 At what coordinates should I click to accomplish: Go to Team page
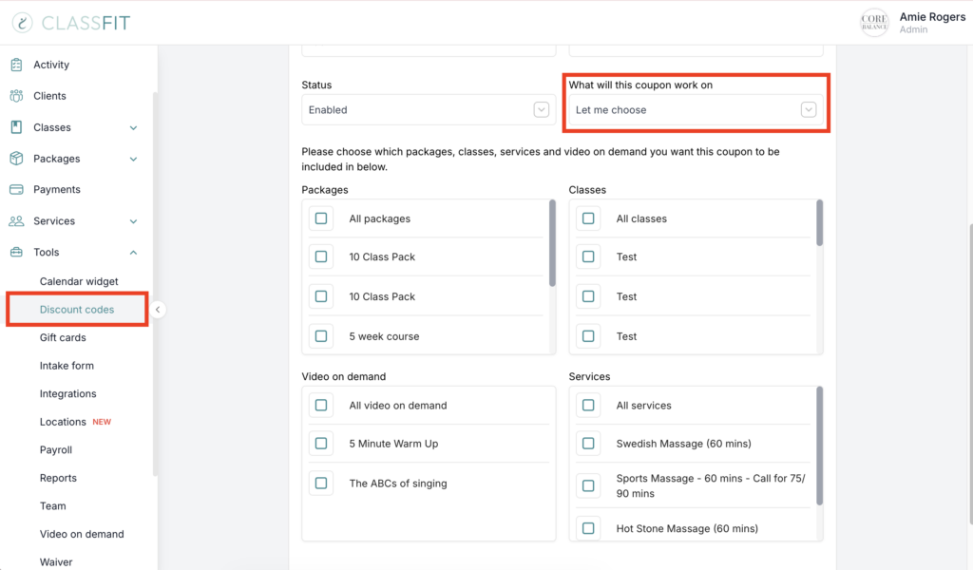53,505
